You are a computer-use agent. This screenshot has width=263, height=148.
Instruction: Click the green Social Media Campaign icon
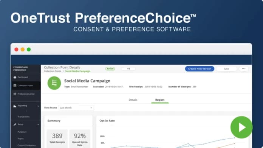[54, 83]
